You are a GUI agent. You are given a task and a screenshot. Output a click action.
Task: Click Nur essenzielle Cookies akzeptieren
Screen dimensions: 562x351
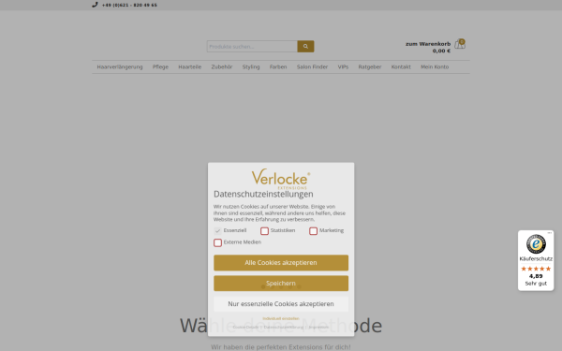pos(281,303)
